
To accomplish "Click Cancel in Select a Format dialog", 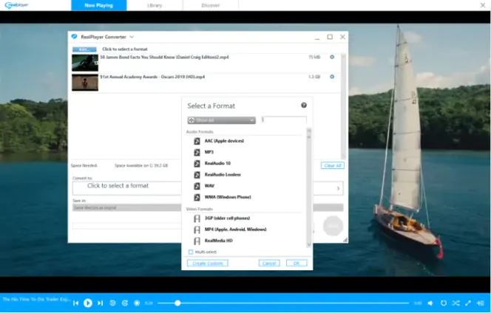I will click(x=269, y=264).
